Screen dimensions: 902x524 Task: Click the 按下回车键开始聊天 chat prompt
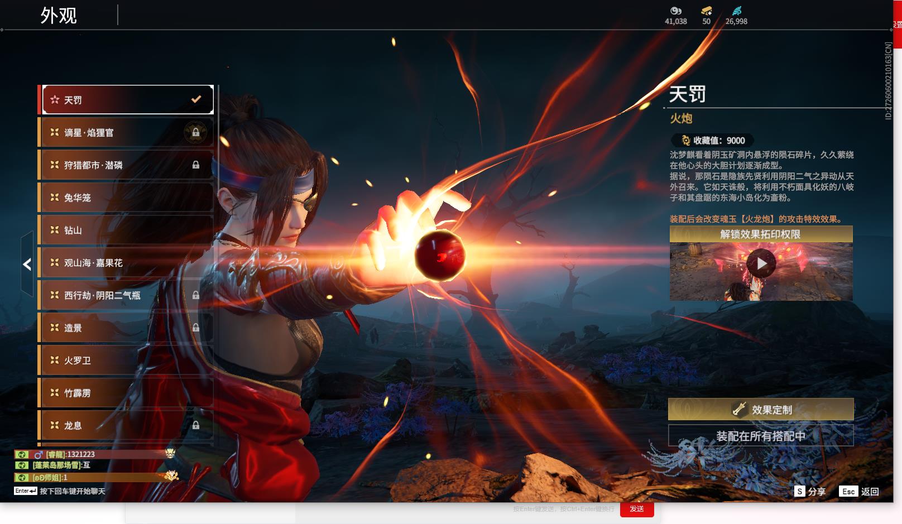[x=73, y=491]
